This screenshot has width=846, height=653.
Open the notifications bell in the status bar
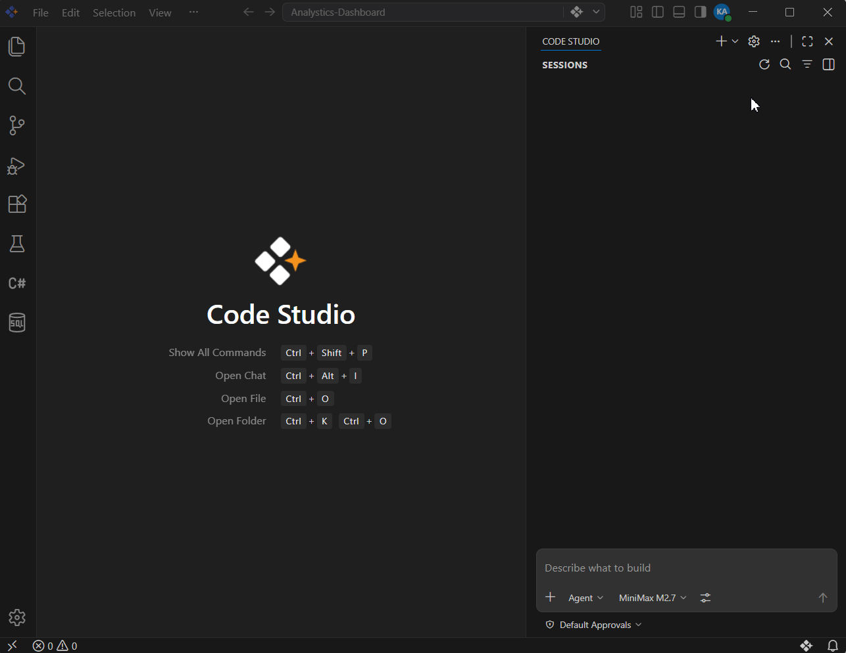coord(833,646)
